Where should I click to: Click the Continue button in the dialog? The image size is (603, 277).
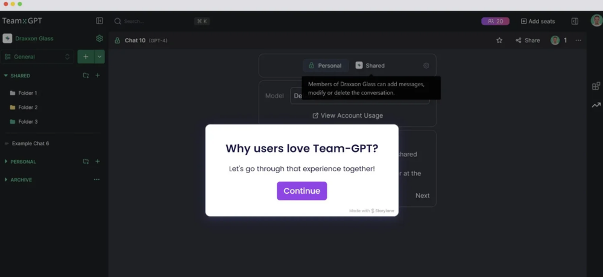[x=301, y=191]
